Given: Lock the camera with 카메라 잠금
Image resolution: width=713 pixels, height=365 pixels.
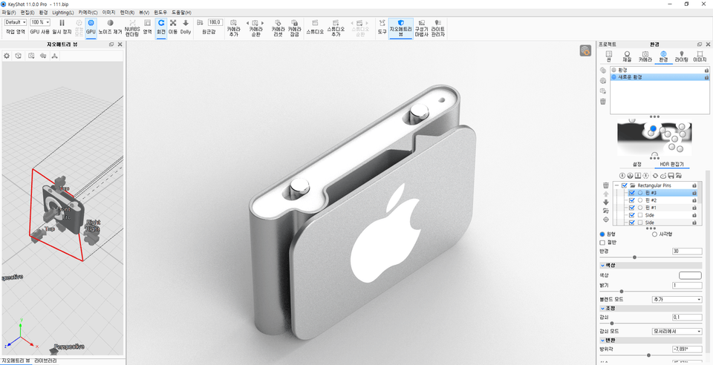Looking at the screenshot, I should point(294,27).
